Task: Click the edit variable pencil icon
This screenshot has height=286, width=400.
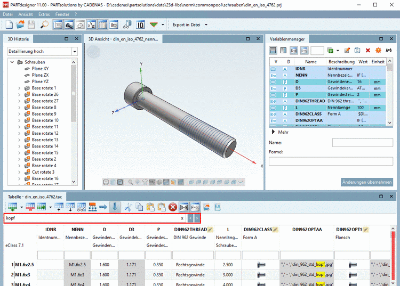Action: coord(347,51)
